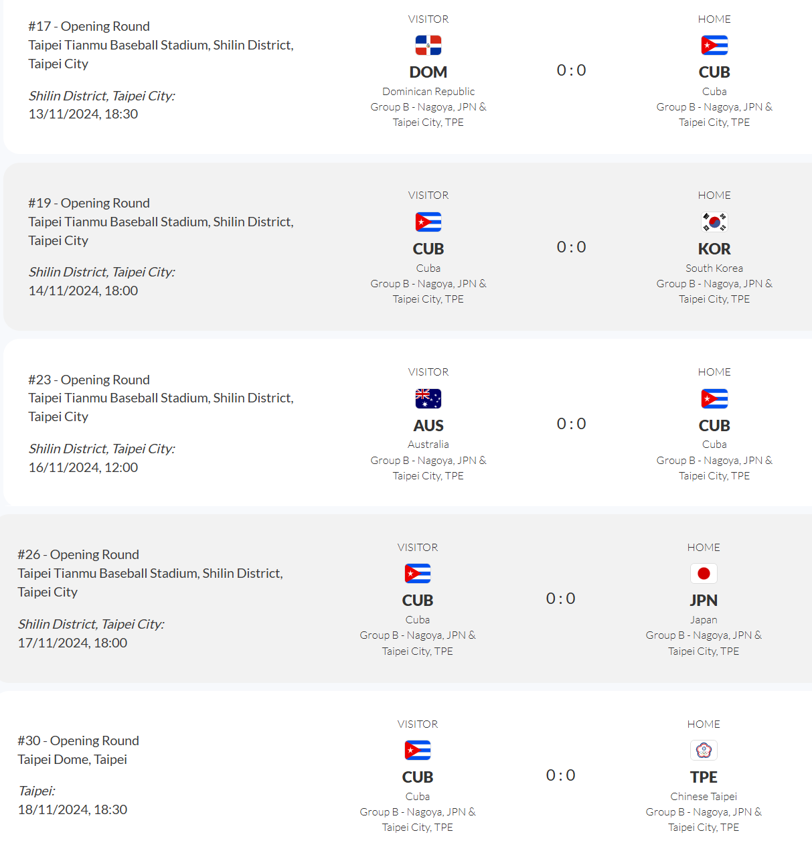
Task: Open the 0:0 score of game #26
Action: (561, 599)
